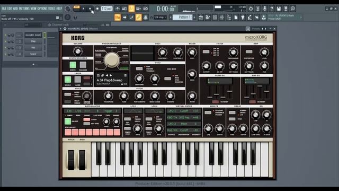Open the microKORG preset list menu icon
This screenshot has height=191, width=339.
point(125,75)
